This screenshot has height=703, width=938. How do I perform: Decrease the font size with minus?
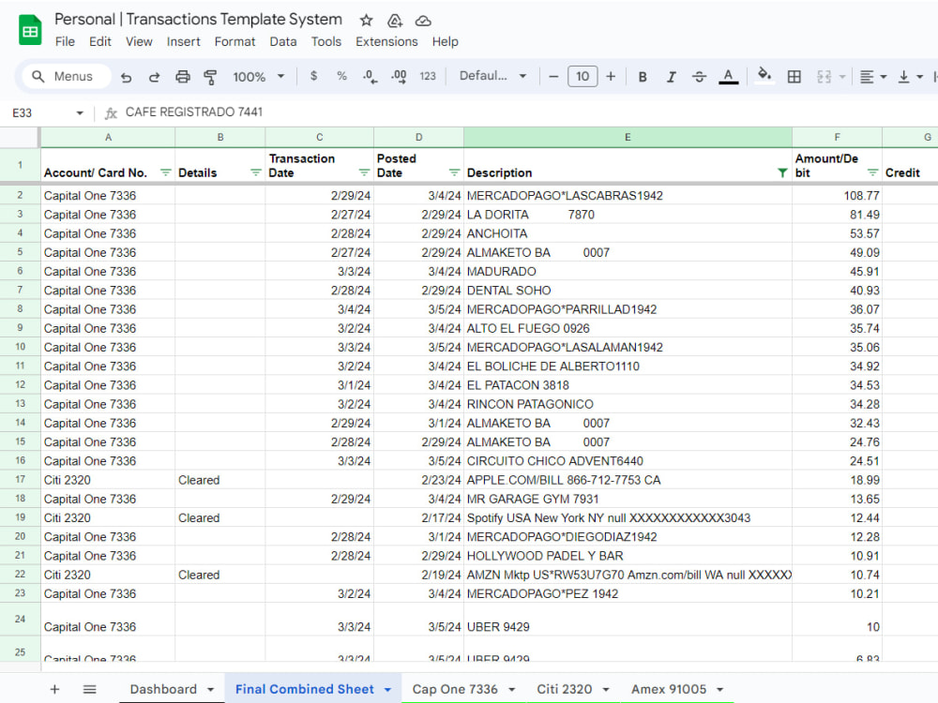coord(553,77)
